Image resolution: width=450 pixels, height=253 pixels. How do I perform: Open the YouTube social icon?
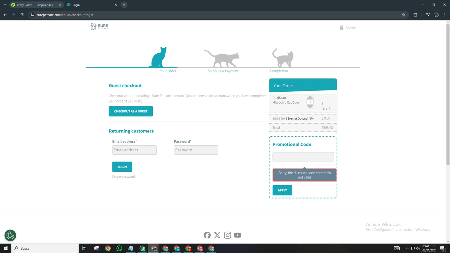pos(238,235)
